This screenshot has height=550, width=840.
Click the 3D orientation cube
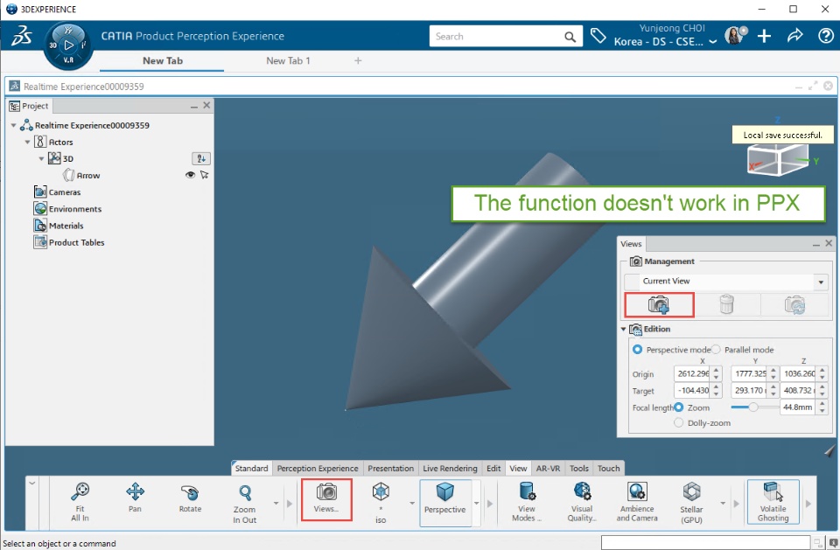(778, 158)
